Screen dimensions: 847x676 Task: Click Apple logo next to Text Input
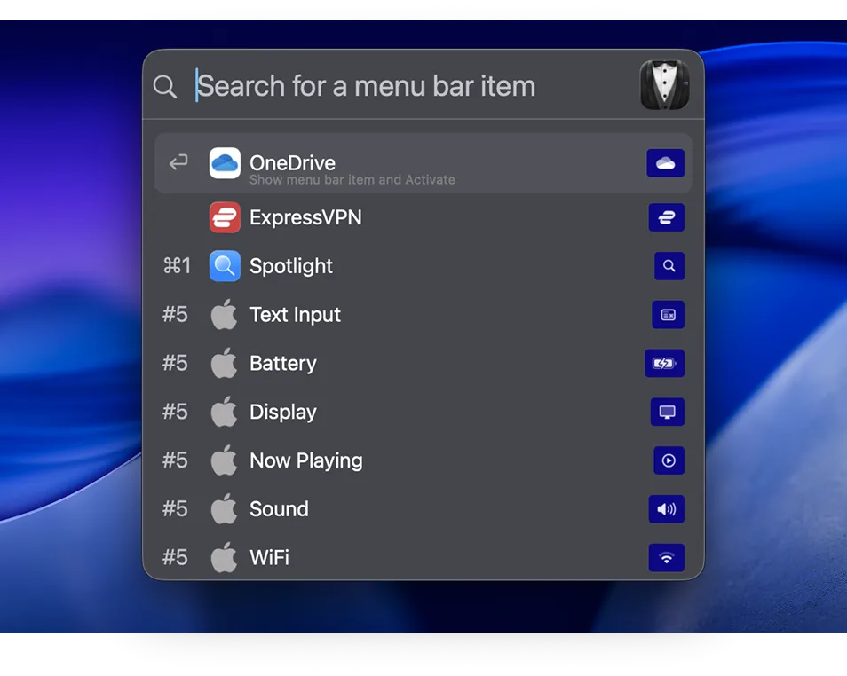pyautogui.click(x=224, y=314)
